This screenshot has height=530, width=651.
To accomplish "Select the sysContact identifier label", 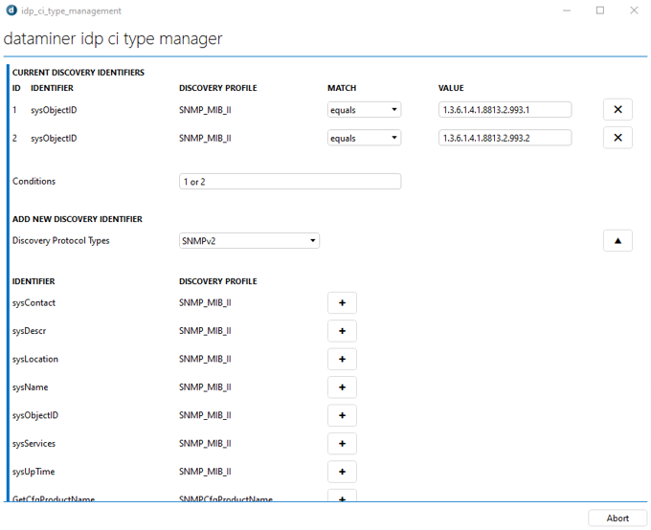I will tap(34, 303).
